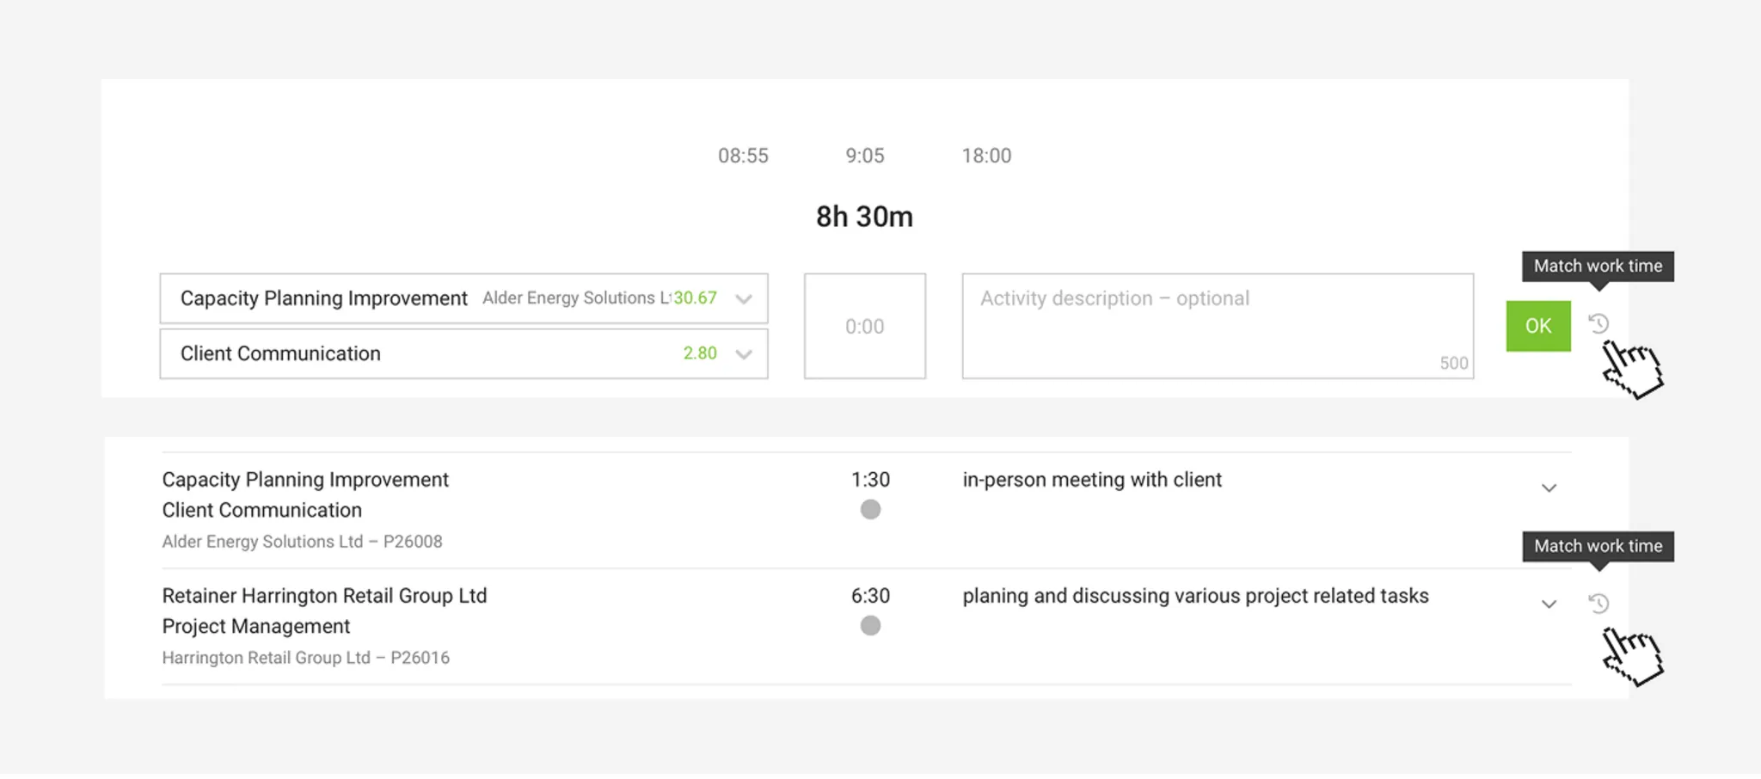
Task: Toggle the gray status dot under 6:30
Action: [870, 626]
